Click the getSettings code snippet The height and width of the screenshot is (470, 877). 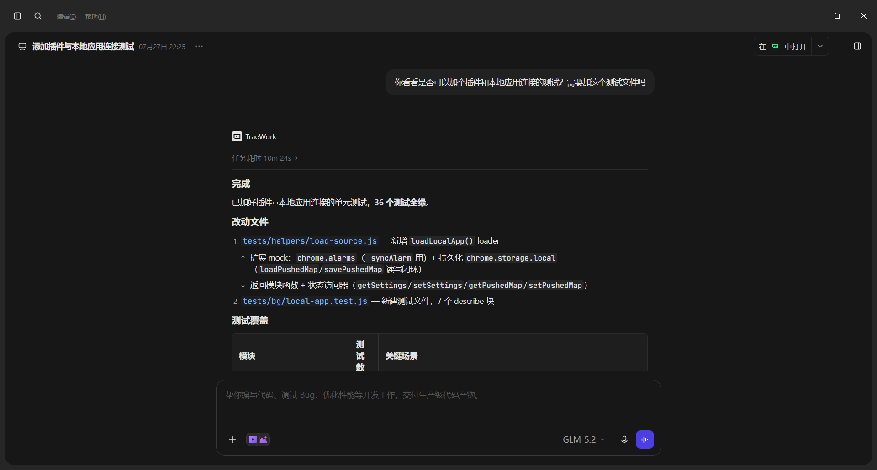tap(382, 286)
